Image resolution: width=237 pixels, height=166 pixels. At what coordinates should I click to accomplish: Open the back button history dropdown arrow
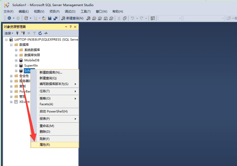pyautogui.click(x=14, y=18)
